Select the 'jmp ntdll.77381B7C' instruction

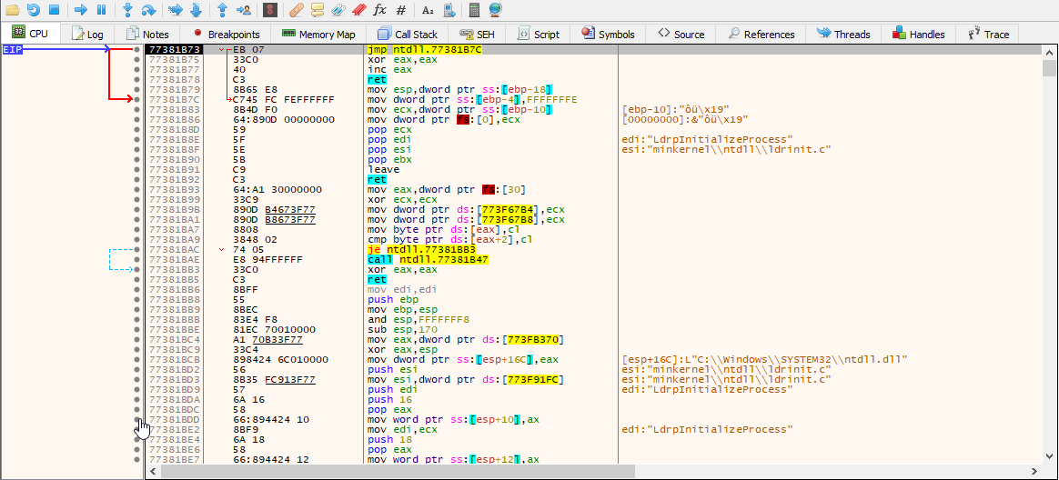tap(425, 50)
